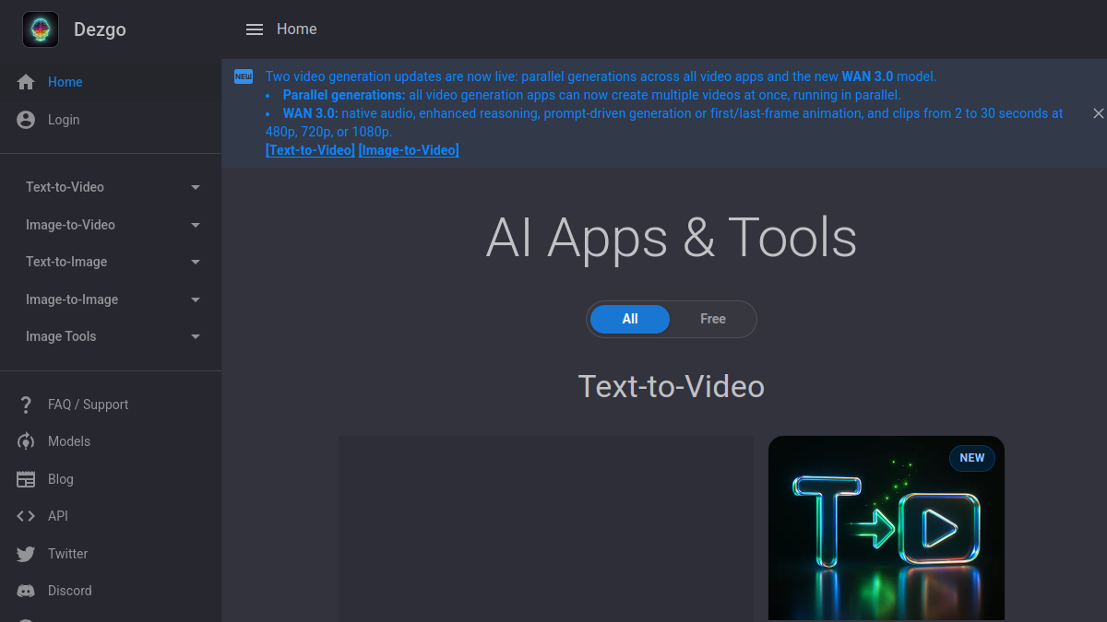Expand the Text-to-Video sidebar arrow
The width and height of the screenshot is (1107, 622).
[x=196, y=187]
